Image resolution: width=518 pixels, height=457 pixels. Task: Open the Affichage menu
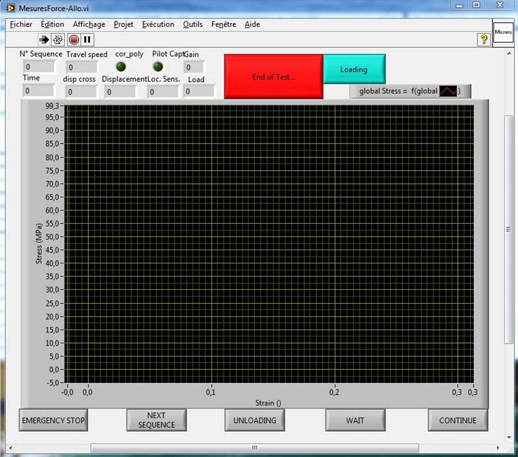tap(89, 24)
